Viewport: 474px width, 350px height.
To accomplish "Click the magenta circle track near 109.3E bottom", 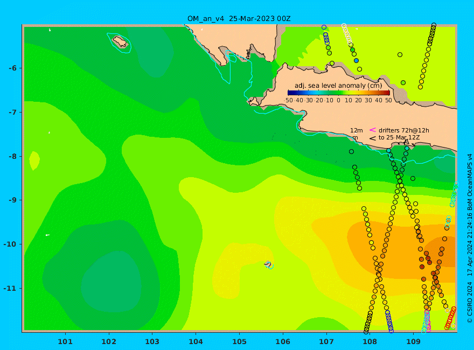I will pyautogui.click(x=428, y=320).
